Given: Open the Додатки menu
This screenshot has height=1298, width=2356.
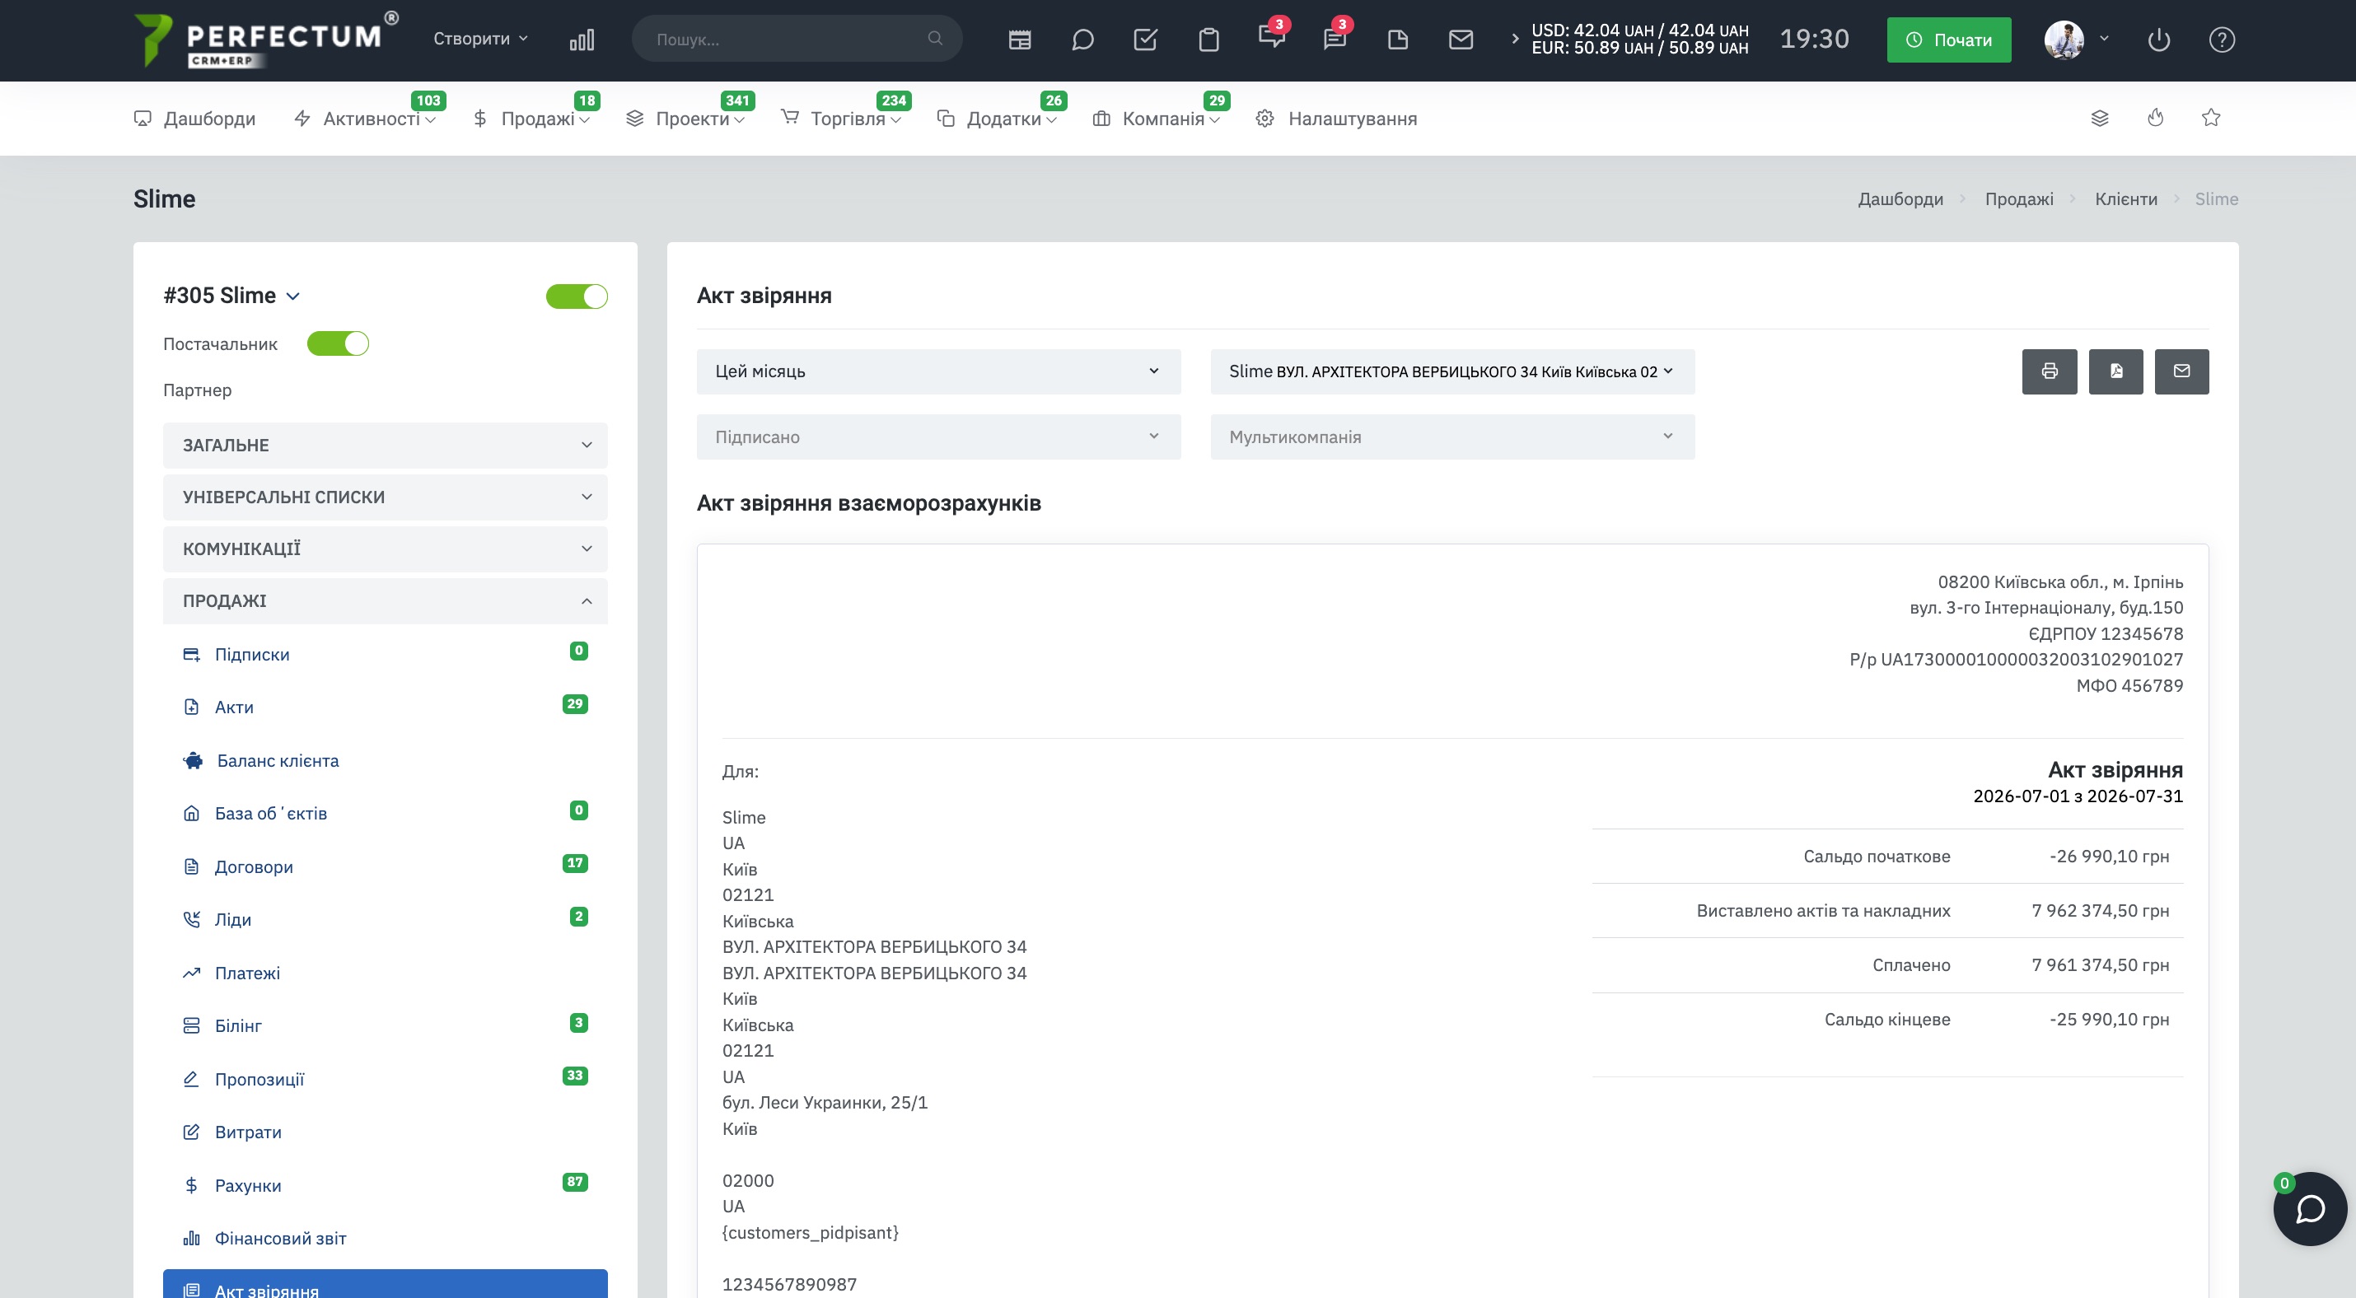Looking at the screenshot, I should pyautogui.click(x=996, y=119).
